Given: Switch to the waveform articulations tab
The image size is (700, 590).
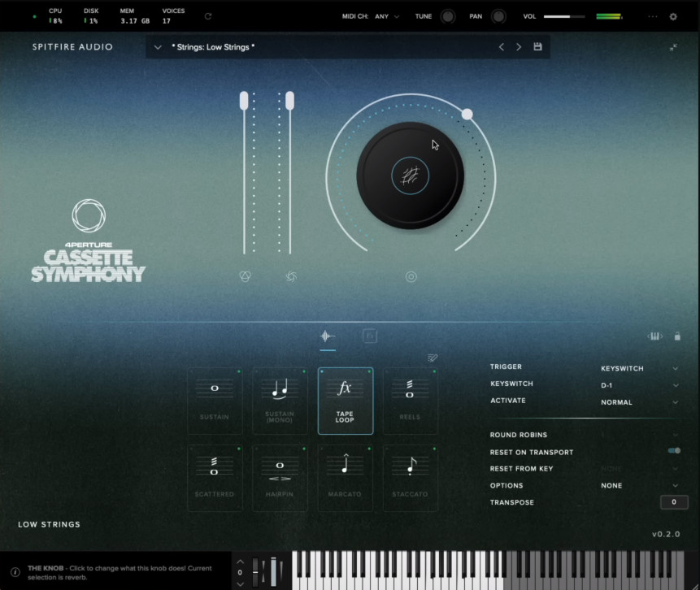Looking at the screenshot, I should point(328,336).
